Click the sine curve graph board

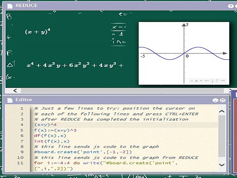184,53
